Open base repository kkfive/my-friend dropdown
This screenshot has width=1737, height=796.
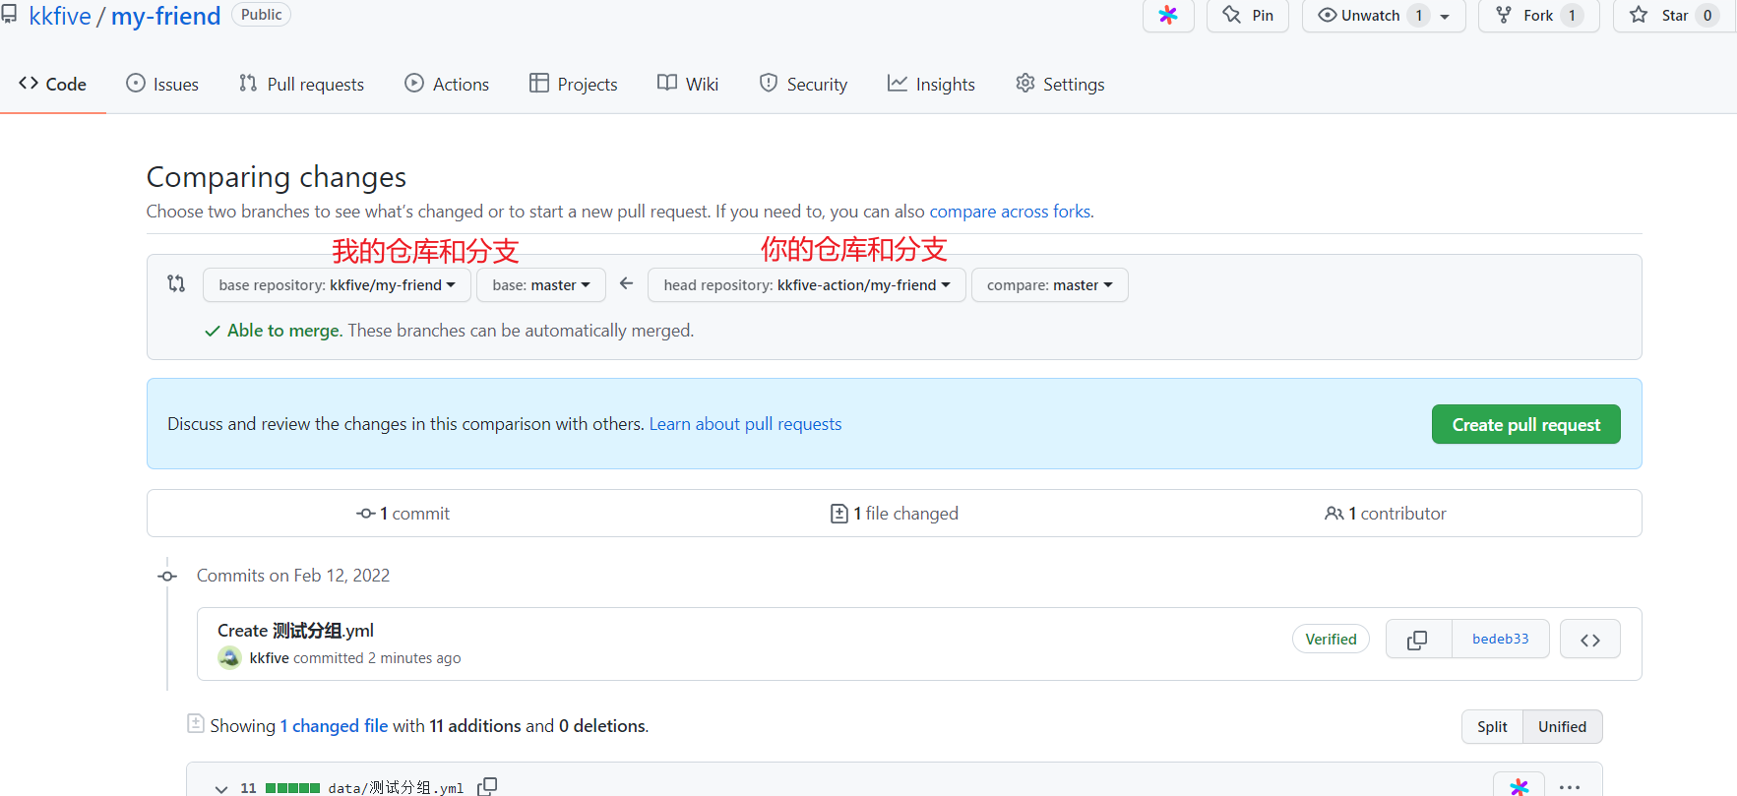(x=337, y=285)
